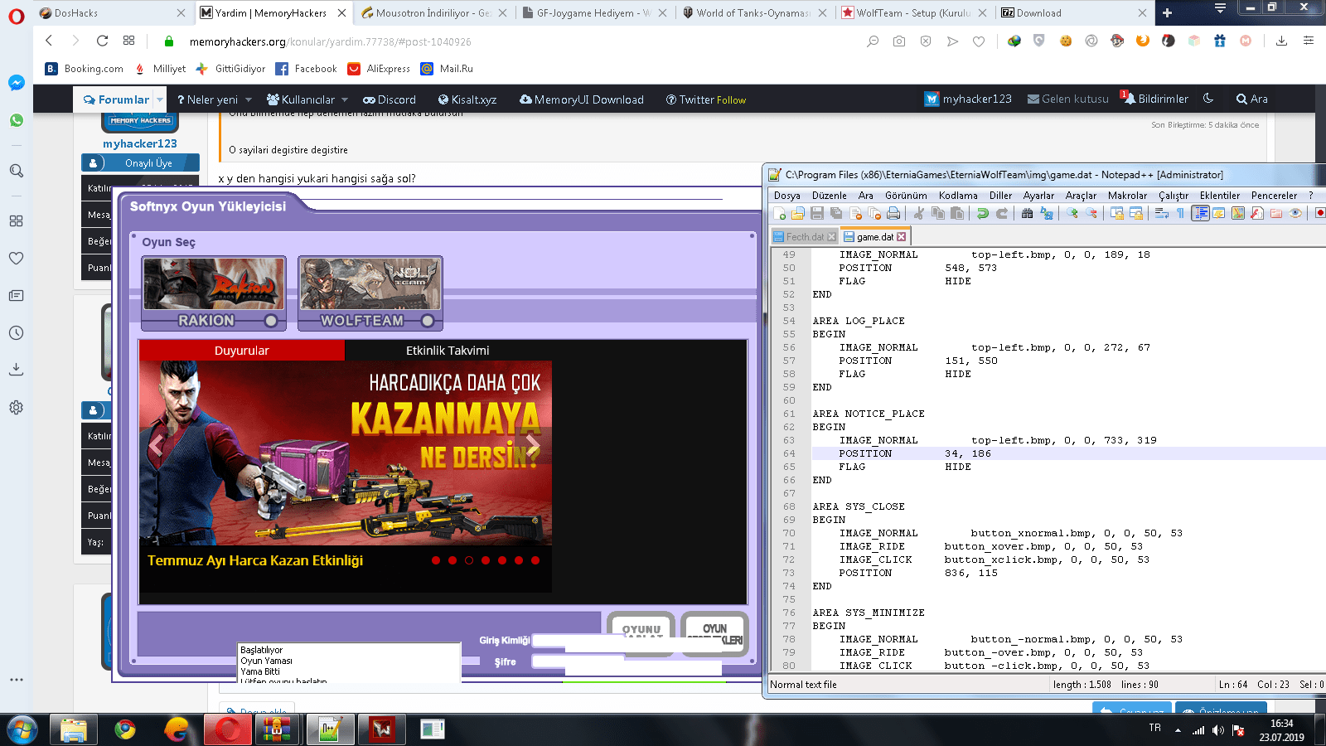Open the Eklentiler menu in Notepad++
Viewport: 1326px width, 746px height.
(1220, 196)
